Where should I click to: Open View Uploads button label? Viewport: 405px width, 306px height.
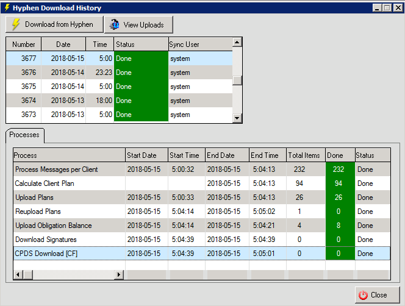[143, 25]
